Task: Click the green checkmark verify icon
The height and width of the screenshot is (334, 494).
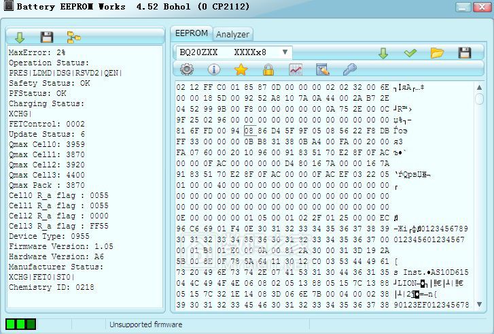Action: 410,53
